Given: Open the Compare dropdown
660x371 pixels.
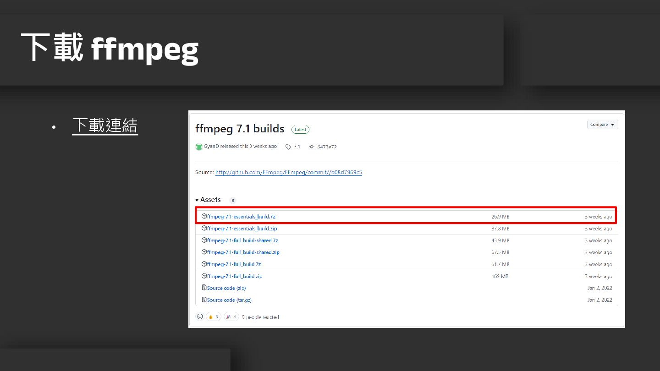Looking at the screenshot, I should [x=602, y=125].
